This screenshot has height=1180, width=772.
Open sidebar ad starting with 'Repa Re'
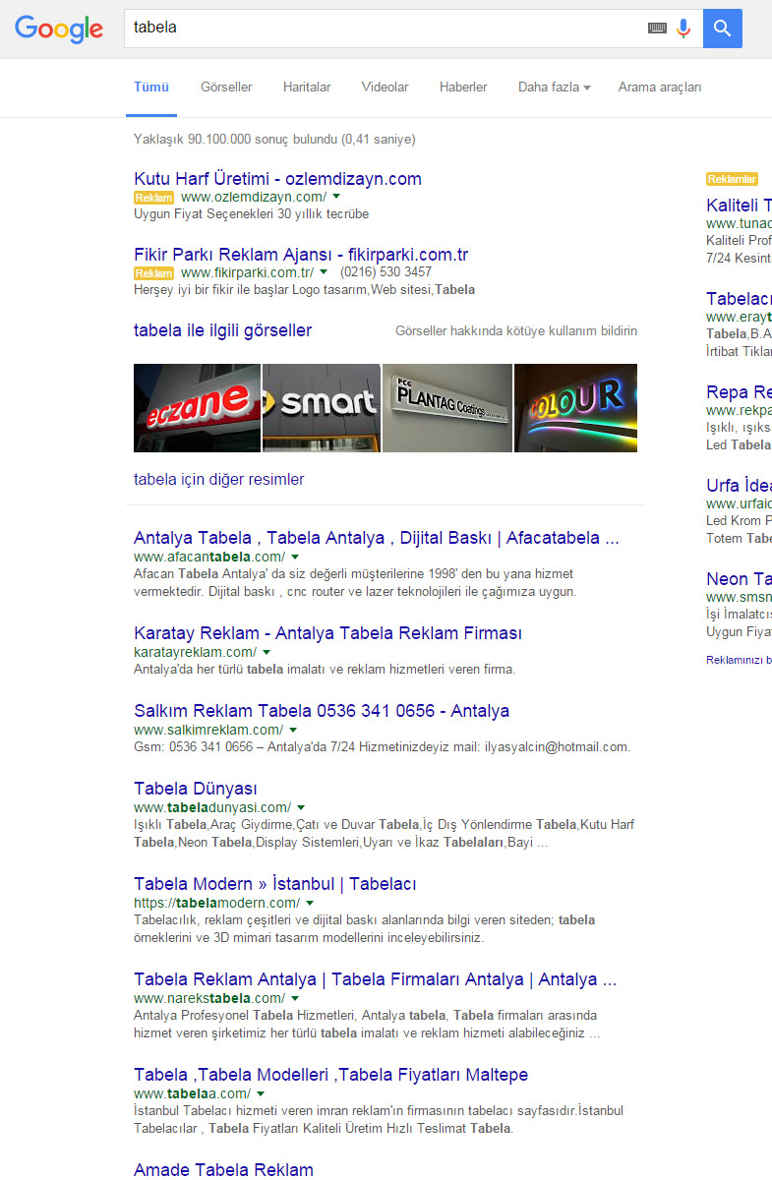[x=739, y=392]
